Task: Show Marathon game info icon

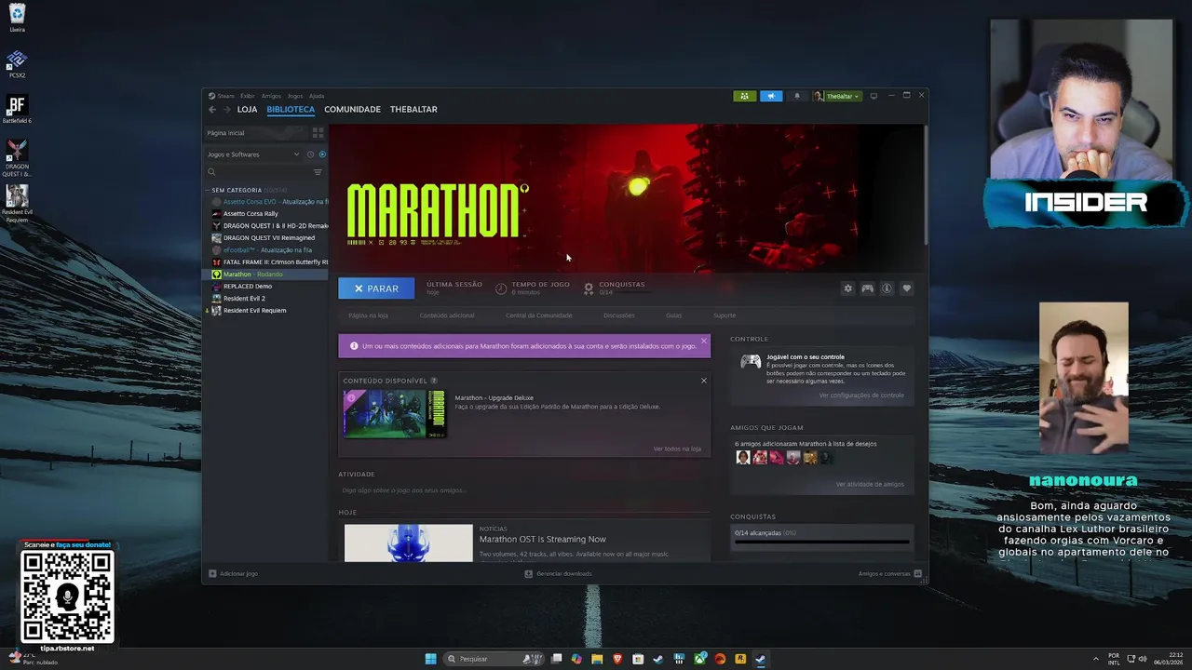Action: (x=887, y=288)
